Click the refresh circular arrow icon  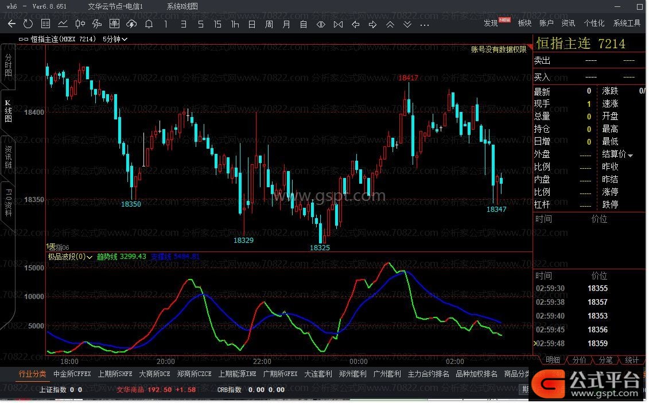click(x=28, y=24)
